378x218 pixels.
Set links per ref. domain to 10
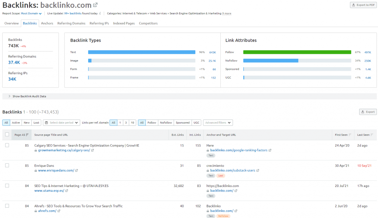click(x=133, y=122)
